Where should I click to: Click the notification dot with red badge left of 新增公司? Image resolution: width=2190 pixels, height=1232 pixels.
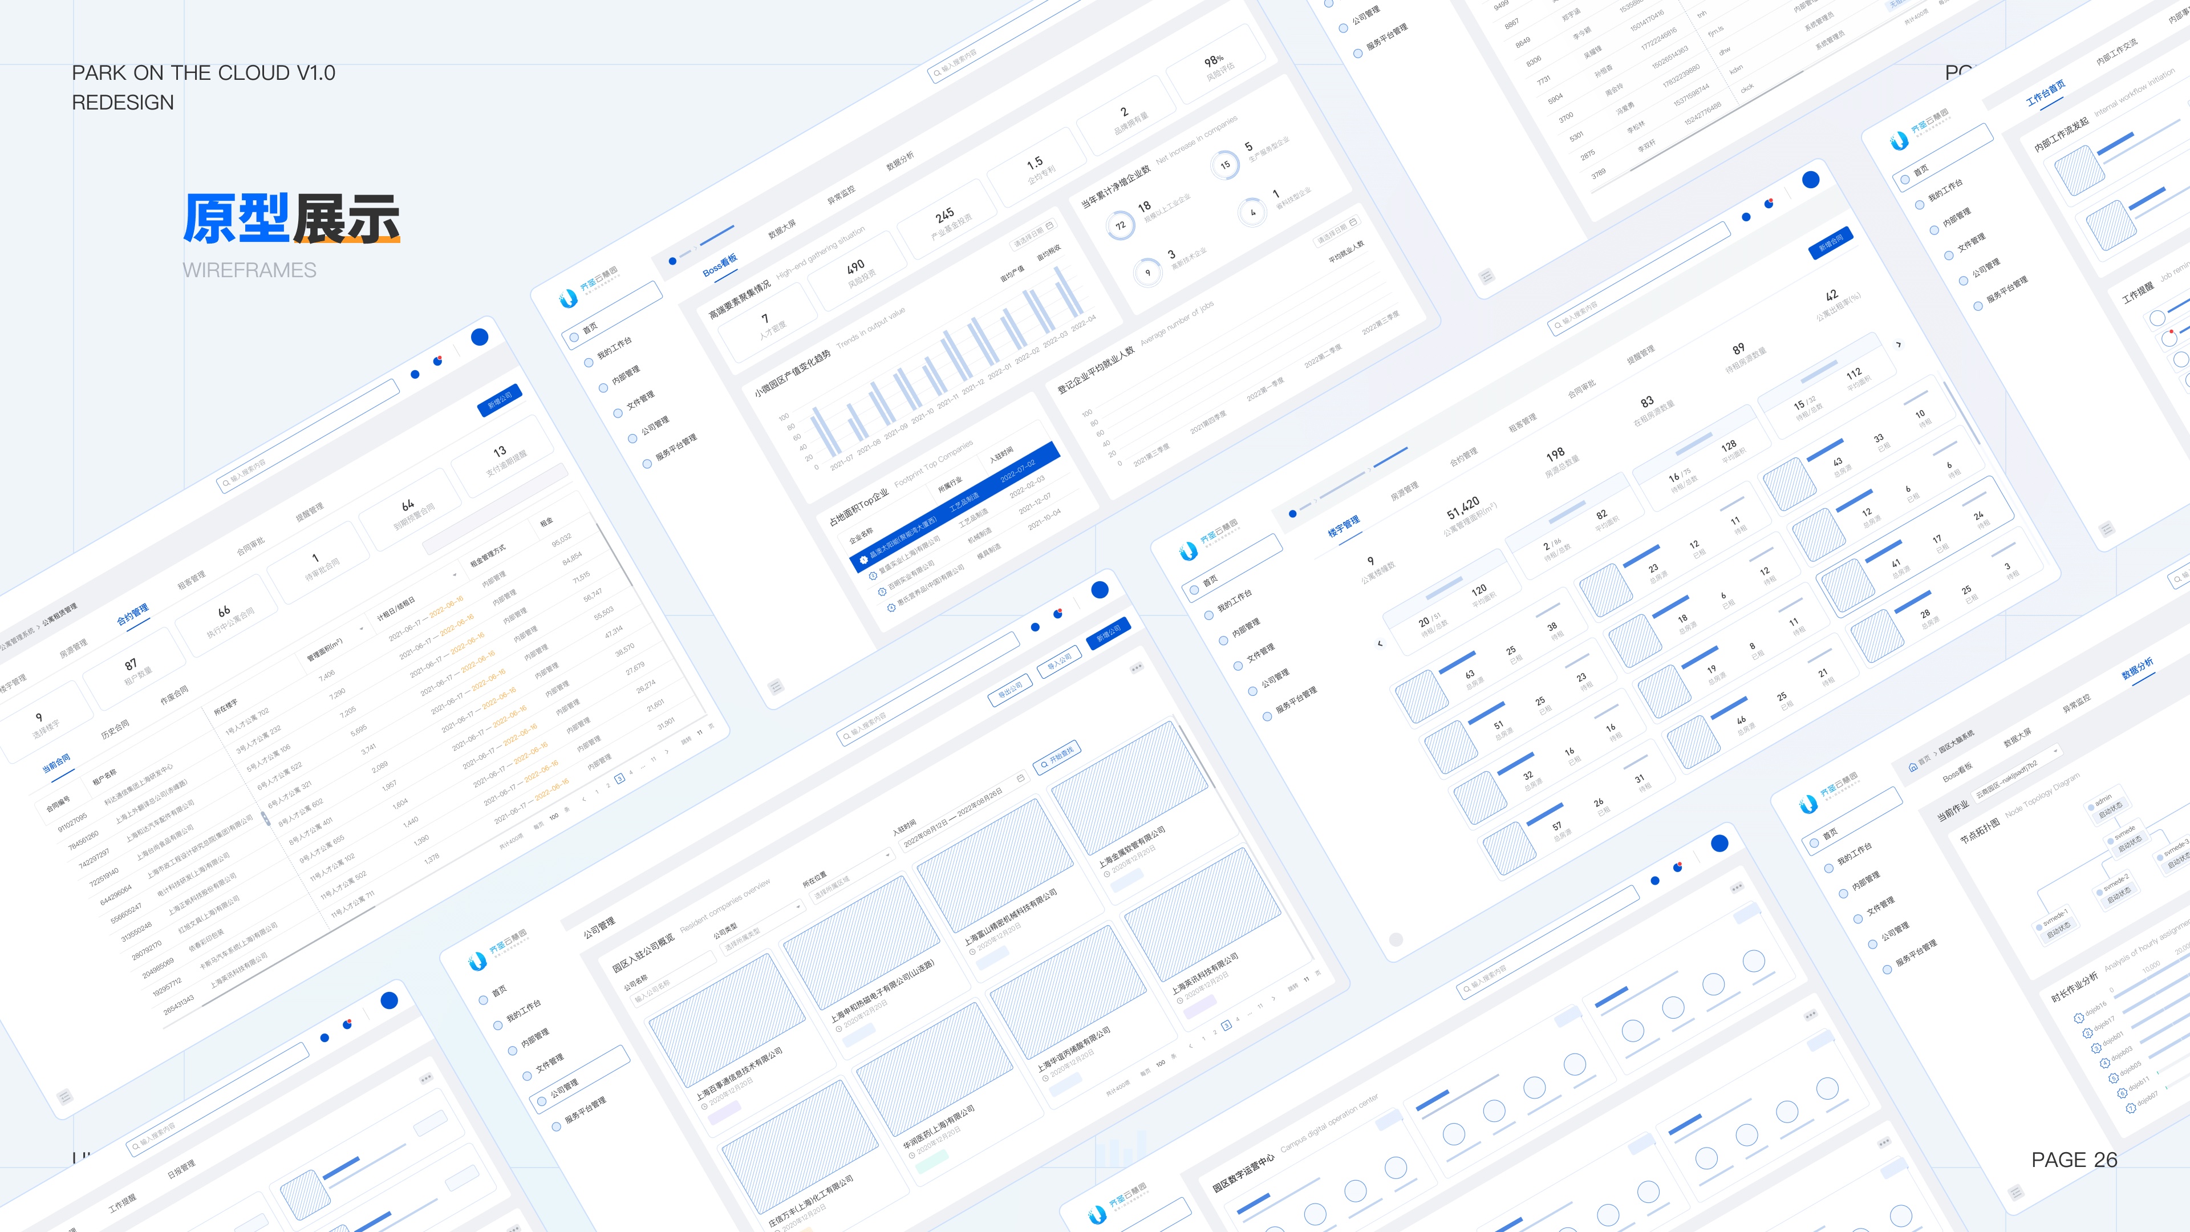[x=1057, y=614]
